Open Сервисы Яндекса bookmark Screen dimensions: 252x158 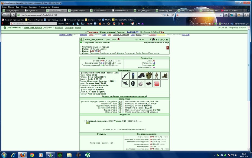(x=34, y=20)
